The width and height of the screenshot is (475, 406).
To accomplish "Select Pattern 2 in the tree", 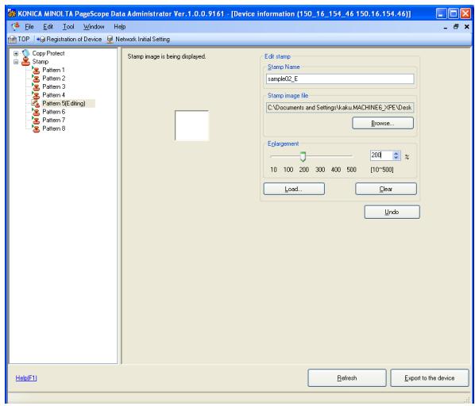I will (54, 79).
